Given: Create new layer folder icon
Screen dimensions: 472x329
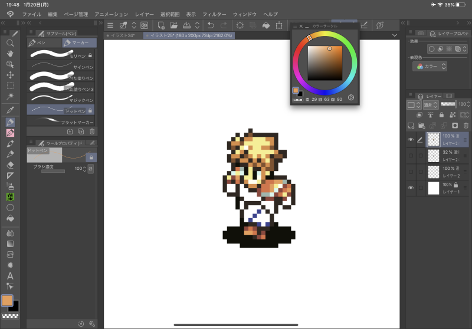Looking at the screenshot, I should [x=421, y=126].
